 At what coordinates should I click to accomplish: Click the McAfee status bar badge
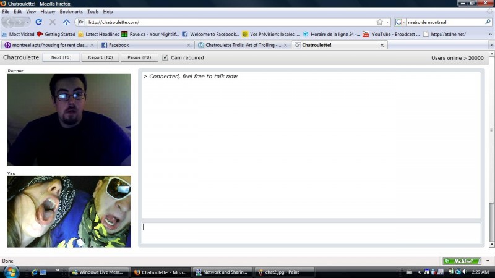coord(462,261)
